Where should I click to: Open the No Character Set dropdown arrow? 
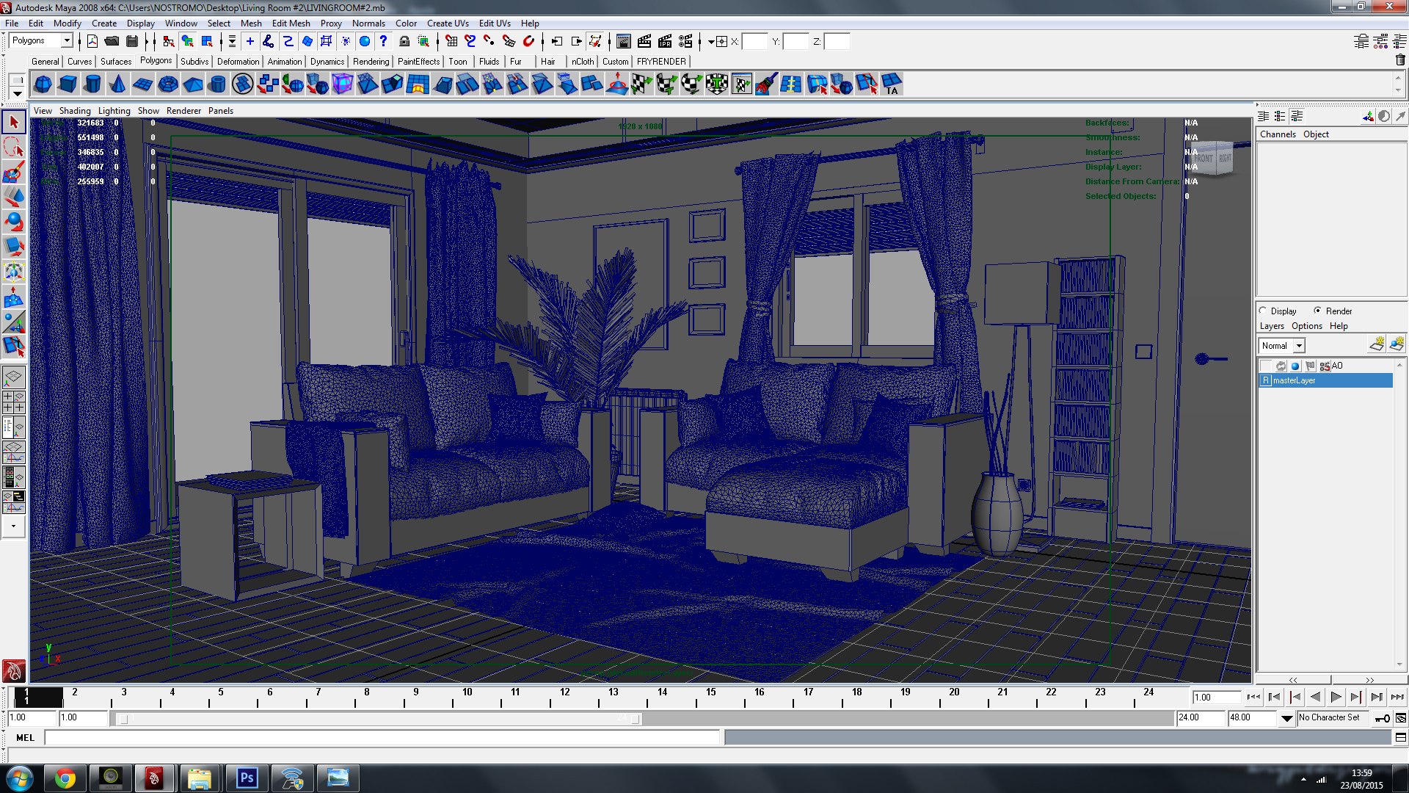tap(1287, 718)
